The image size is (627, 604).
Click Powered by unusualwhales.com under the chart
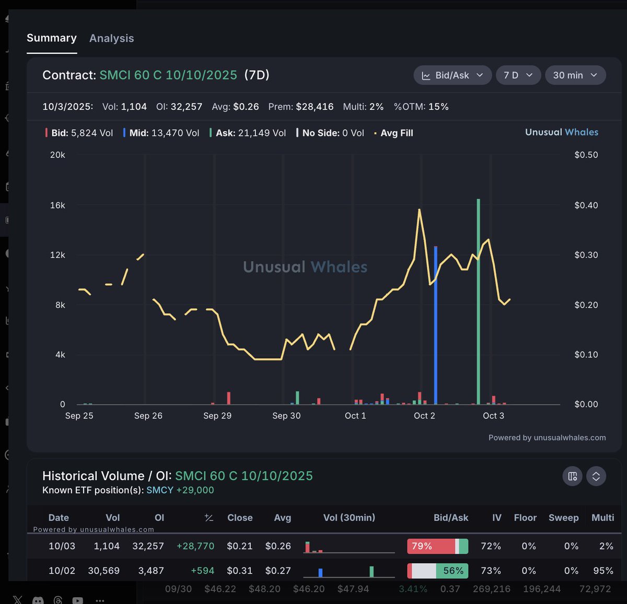click(x=547, y=438)
